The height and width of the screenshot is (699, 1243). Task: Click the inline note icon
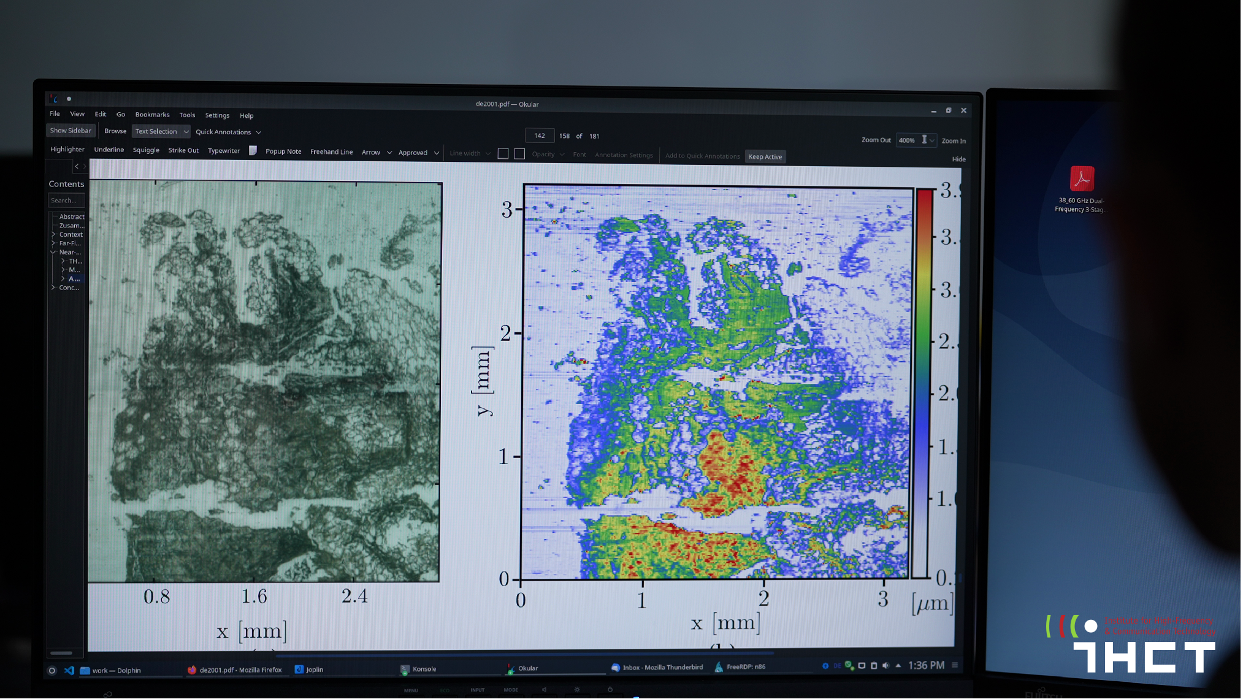253,151
